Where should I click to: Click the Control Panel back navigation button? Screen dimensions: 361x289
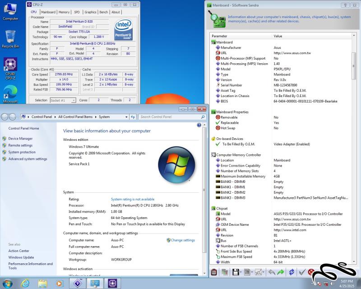click(5, 117)
